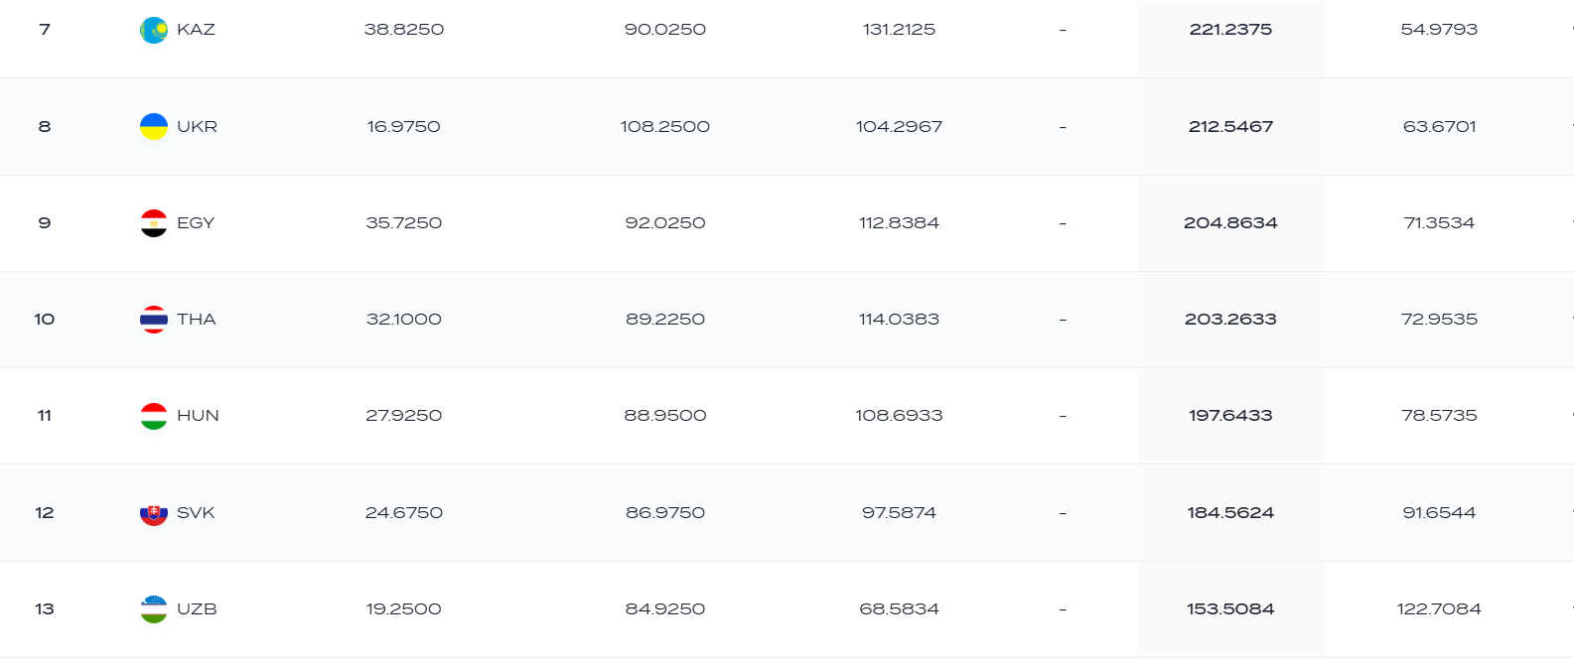Select the THA country label
1574x665 pixels.
point(197,320)
